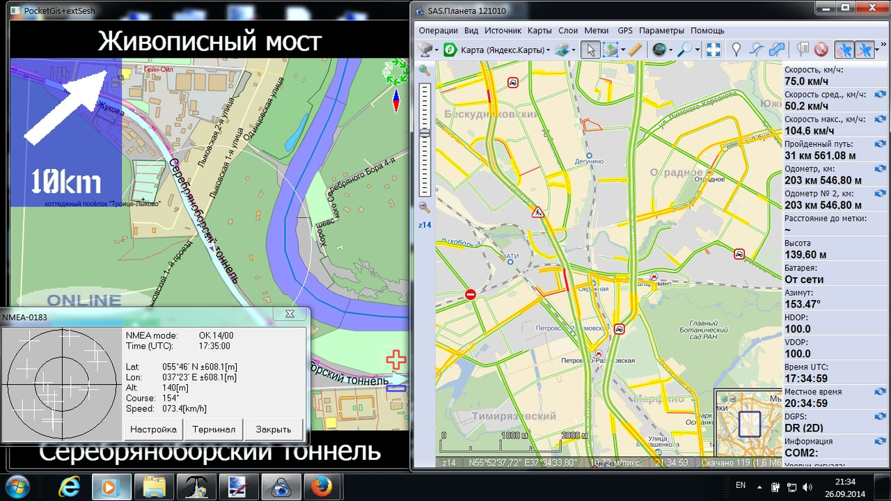Open dropdown arrow next to magnifier icon
This screenshot has width=891, height=501.
[697, 50]
